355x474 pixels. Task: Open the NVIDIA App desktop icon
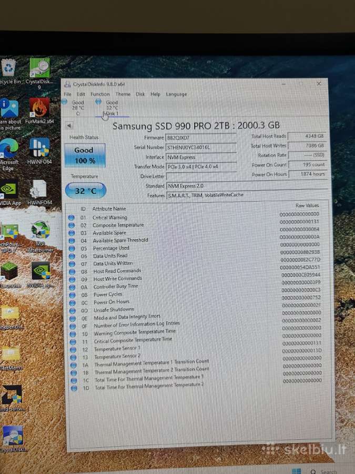click(x=9, y=193)
